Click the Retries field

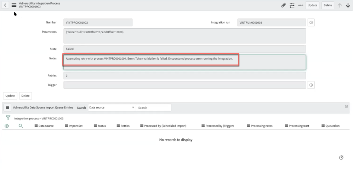point(184,76)
